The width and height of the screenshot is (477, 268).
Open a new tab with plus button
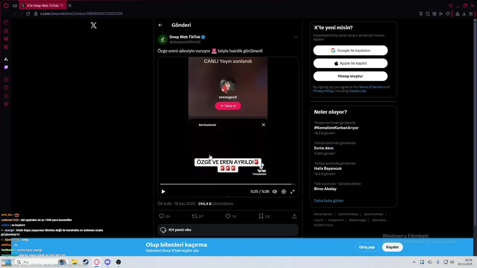point(70,6)
